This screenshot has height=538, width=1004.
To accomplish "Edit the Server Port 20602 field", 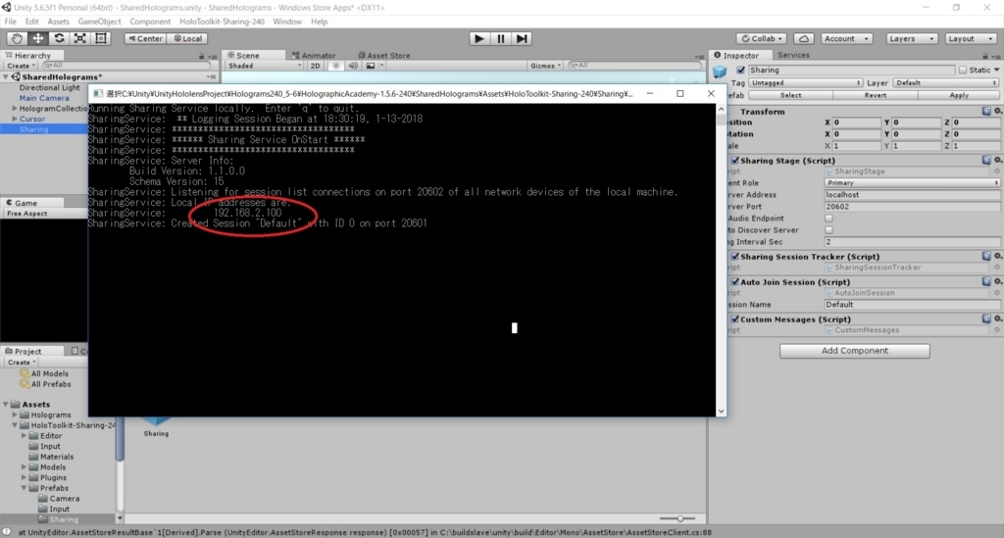I will click(912, 207).
